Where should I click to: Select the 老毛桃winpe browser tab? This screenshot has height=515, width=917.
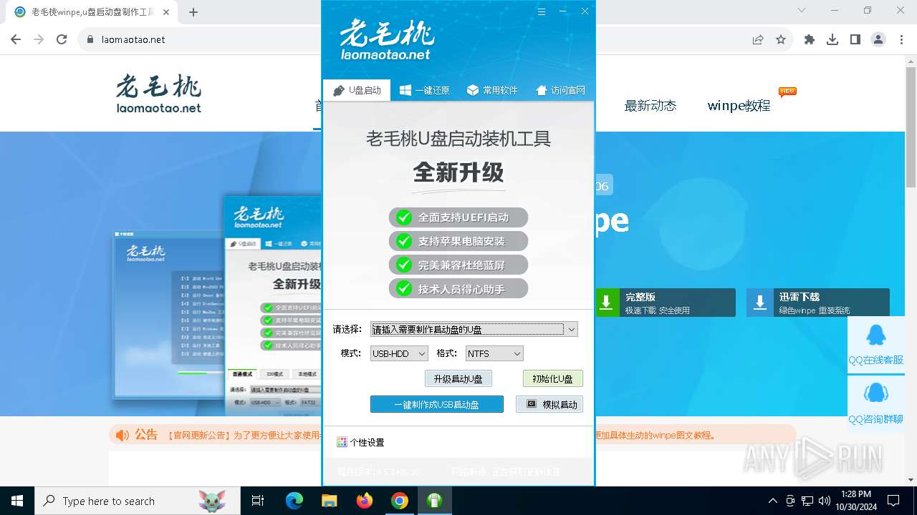93,12
